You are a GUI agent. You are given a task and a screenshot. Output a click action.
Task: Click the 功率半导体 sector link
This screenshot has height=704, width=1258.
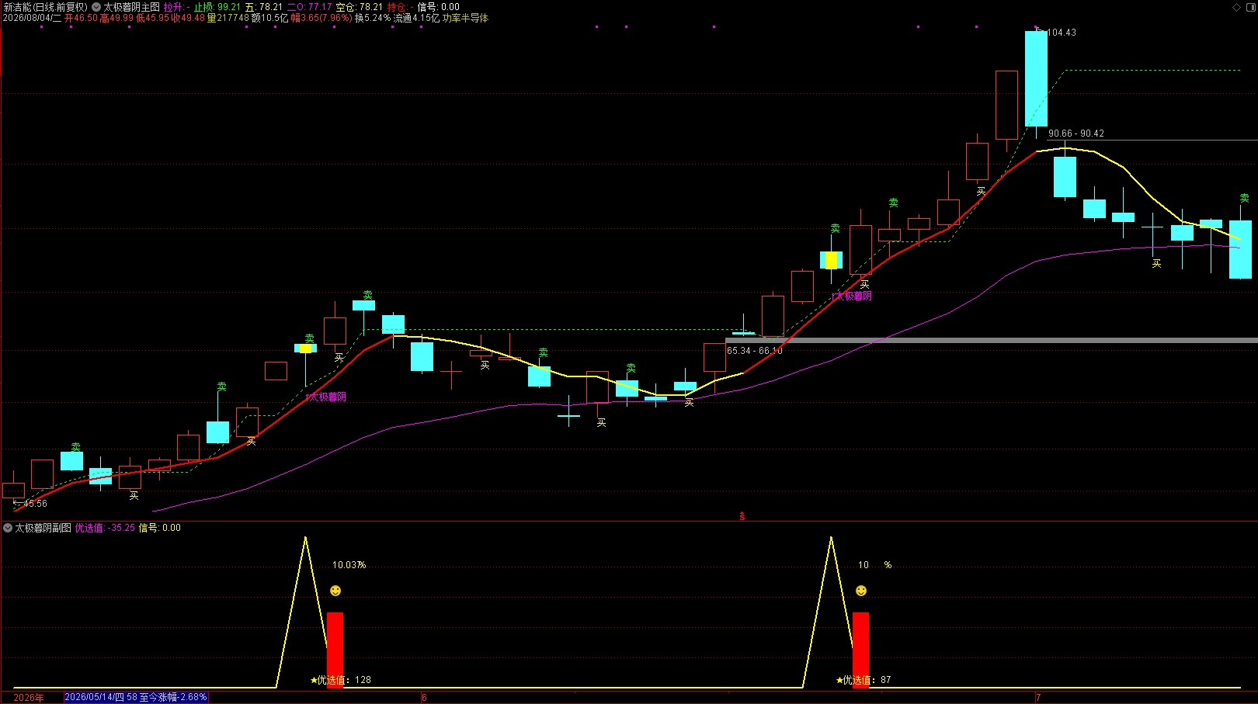(465, 18)
